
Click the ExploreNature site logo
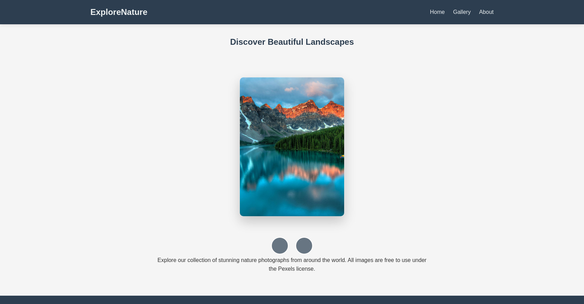point(119,12)
